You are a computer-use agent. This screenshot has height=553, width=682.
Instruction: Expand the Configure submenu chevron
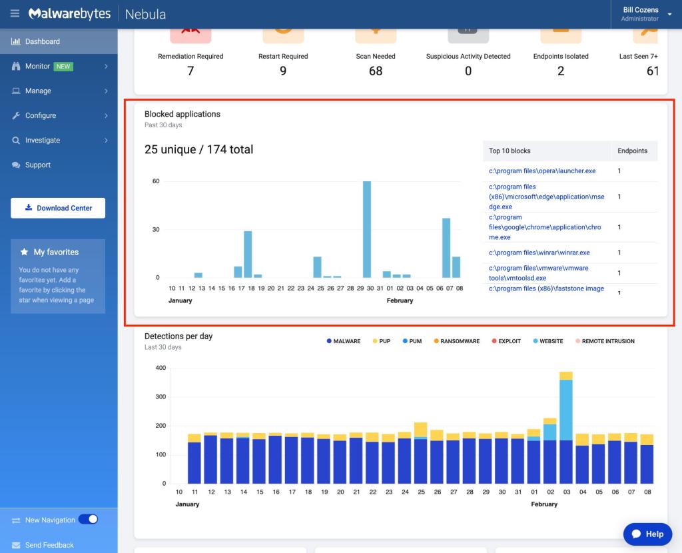tap(106, 115)
